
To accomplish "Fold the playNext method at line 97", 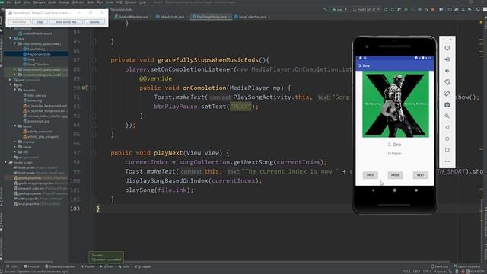I will tap(94, 153).
